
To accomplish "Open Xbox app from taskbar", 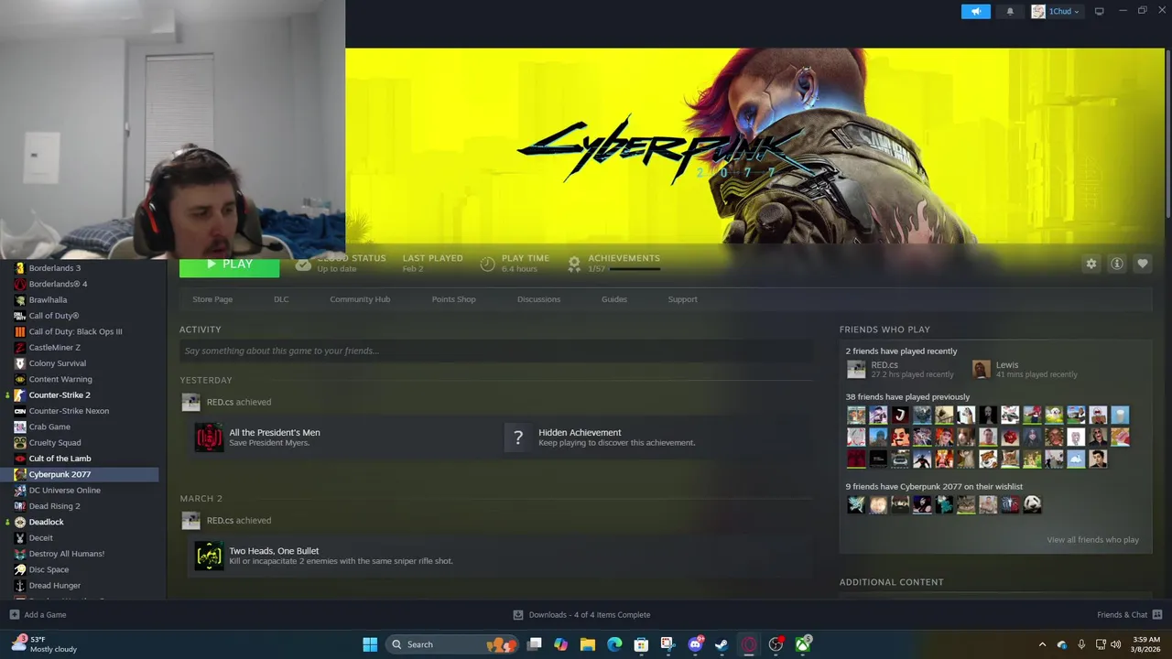I will click(x=803, y=644).
